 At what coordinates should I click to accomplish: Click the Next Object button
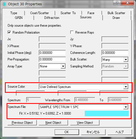(53, 123)
